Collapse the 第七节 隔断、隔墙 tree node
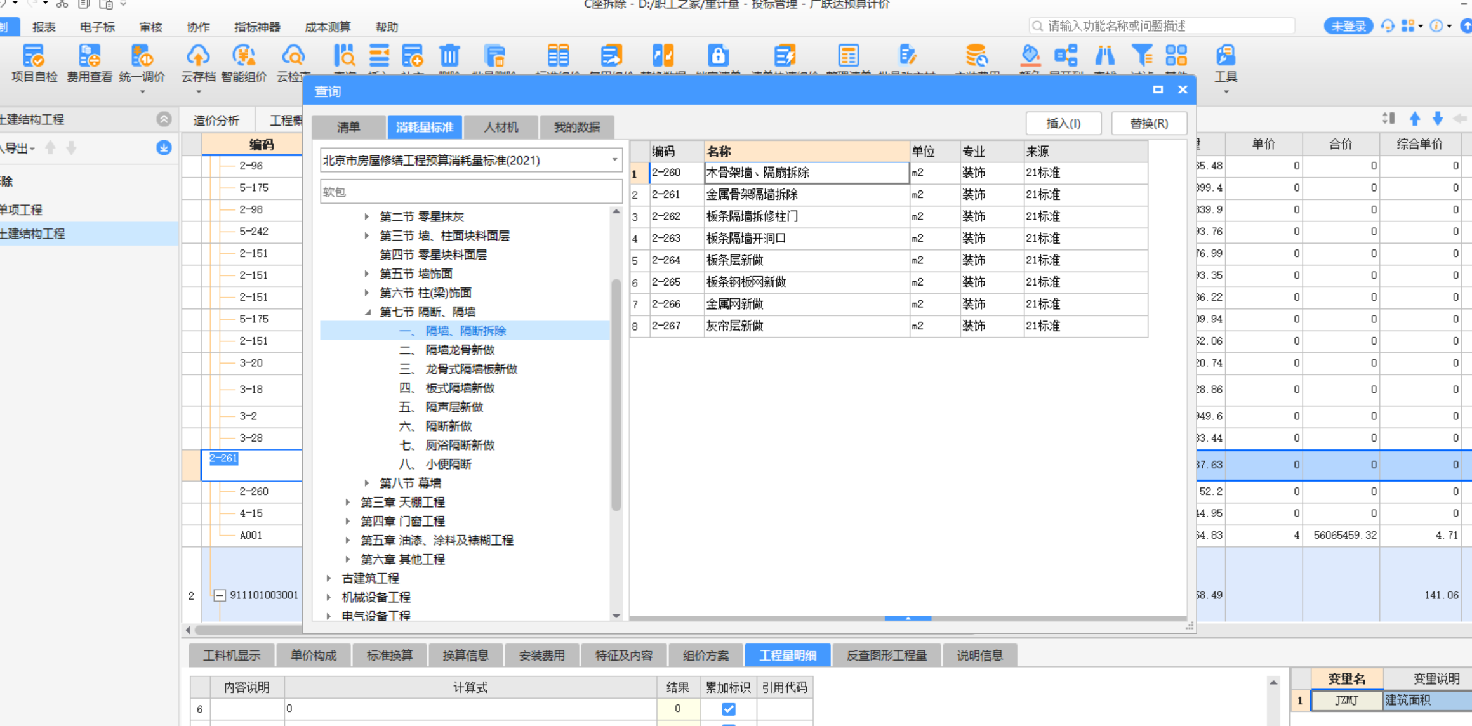1472x726 pixels. coord(367,312)
